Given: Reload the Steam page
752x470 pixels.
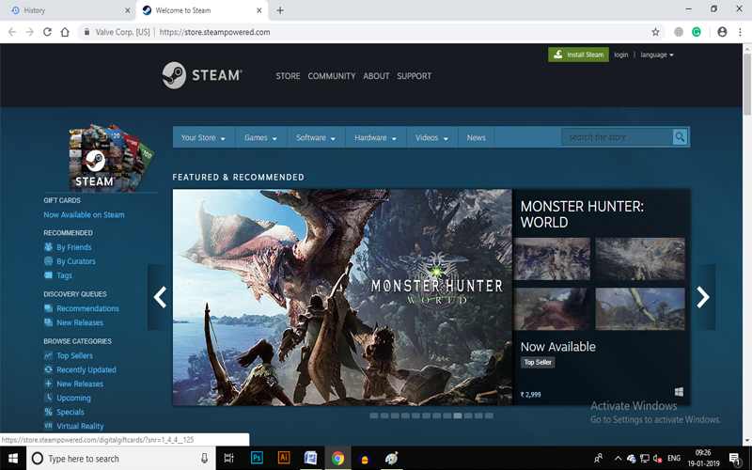Looking at the screenshot, I should point(47,32).
